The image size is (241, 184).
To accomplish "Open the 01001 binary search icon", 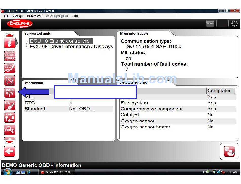I will tap(10, 130).
